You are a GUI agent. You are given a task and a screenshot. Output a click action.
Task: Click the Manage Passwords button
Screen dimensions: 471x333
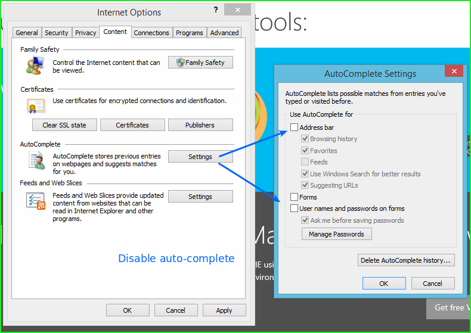point(336,234)
